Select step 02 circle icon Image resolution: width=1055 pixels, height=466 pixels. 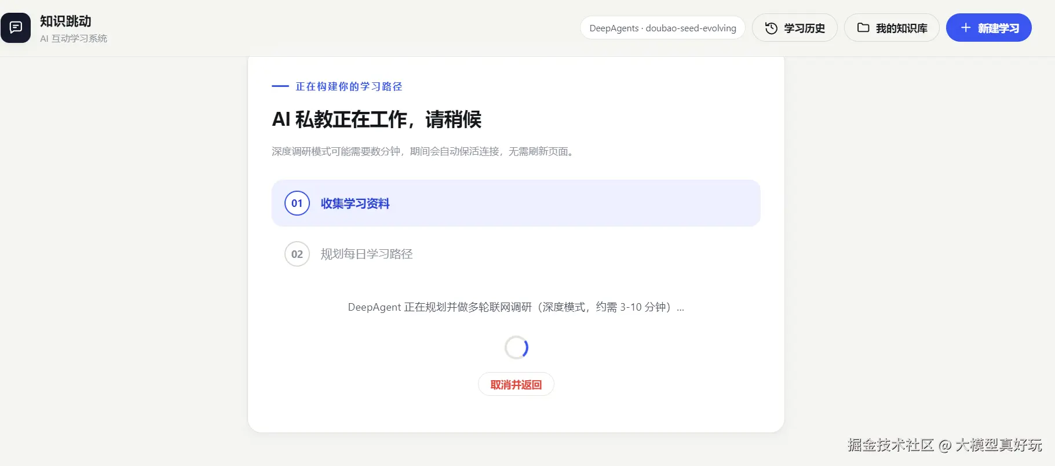point(297,254)
